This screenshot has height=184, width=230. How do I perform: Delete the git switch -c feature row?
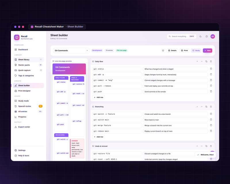pos(211,114)
